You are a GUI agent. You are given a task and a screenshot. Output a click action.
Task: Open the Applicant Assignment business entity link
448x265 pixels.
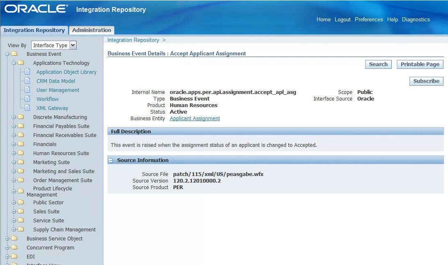coord(195,118)
